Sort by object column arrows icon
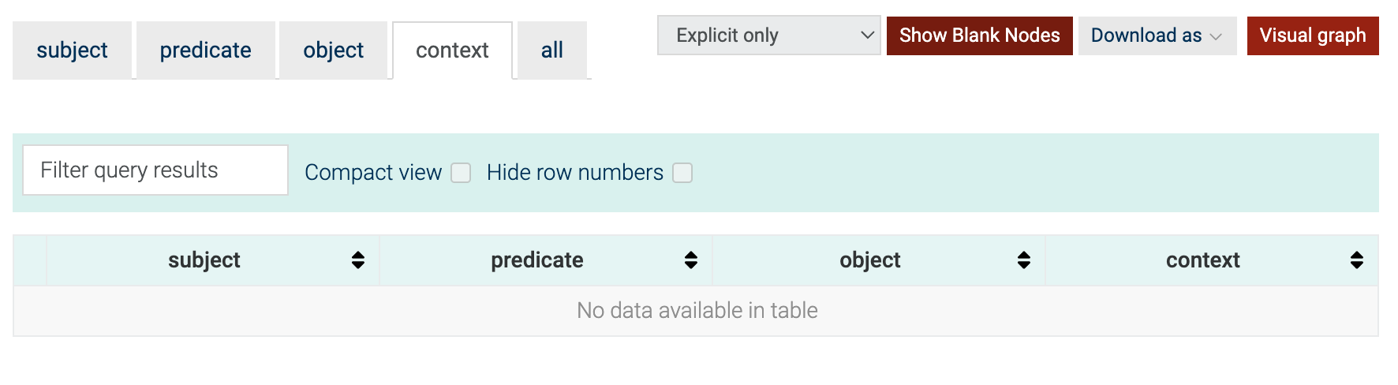 tap(1024, 260)
